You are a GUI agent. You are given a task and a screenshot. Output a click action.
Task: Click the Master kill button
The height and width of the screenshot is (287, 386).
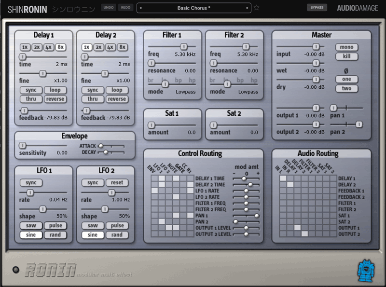coord(346,56)
